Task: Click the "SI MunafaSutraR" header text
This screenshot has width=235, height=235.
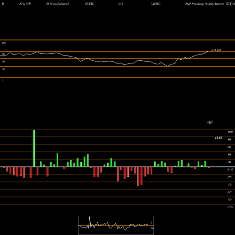Action: click(58, 4)
